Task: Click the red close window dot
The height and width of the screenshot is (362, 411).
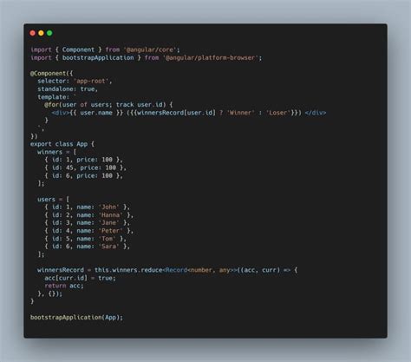Action: pyautogui.click(x=33, y=33)
